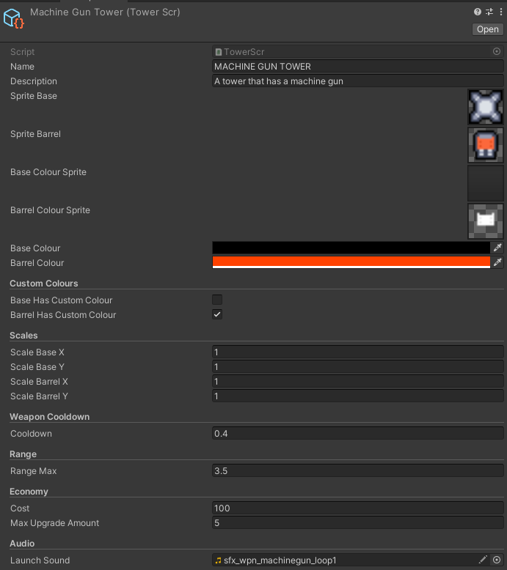Click the Cost value field
This screenshot has height=570, width=507.
click(358, 508)
